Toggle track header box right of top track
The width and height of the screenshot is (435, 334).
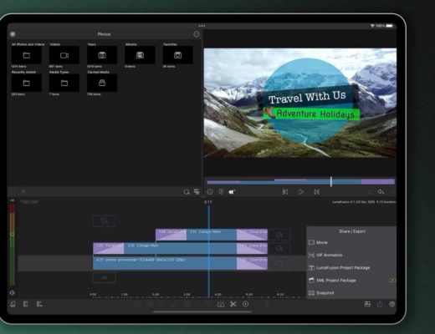click(x=279, y=235)
